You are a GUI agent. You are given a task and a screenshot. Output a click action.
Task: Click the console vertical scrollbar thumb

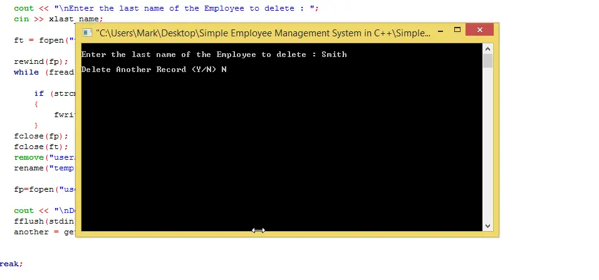pos(487,61)
